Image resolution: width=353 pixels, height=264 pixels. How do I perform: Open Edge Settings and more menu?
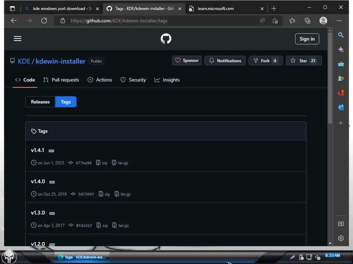(339, 21)
